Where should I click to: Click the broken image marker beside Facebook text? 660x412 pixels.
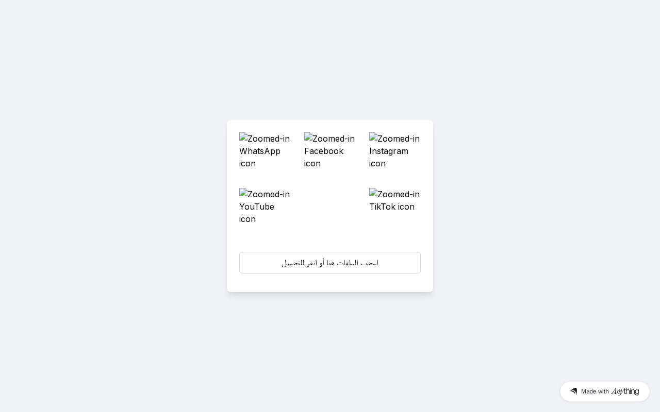pos(308,138)
